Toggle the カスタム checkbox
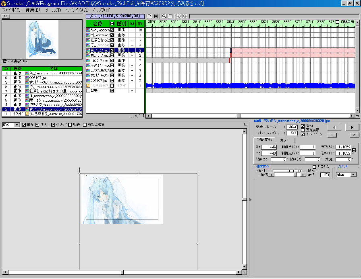The width and height of the screenshot is (361, 279). click(314, 166)
